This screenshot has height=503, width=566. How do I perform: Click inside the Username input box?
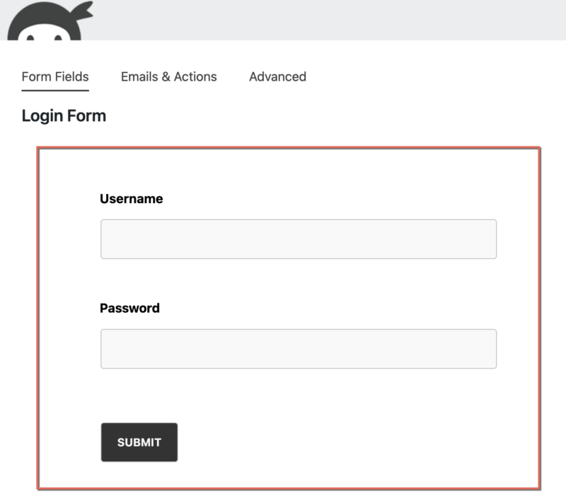(x=297, y=240)
